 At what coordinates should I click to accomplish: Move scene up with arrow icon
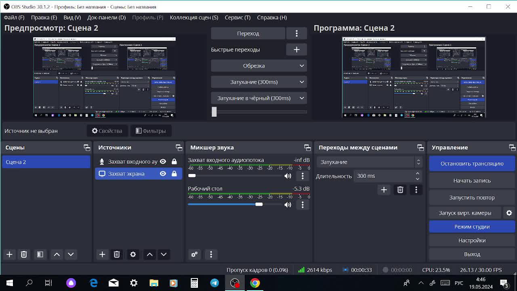coord(57,254)
